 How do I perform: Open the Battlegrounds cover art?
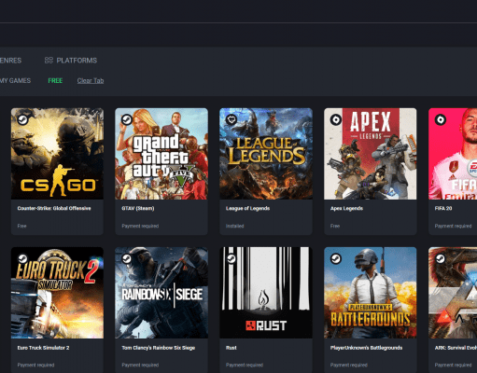click(x=371, y=293)
